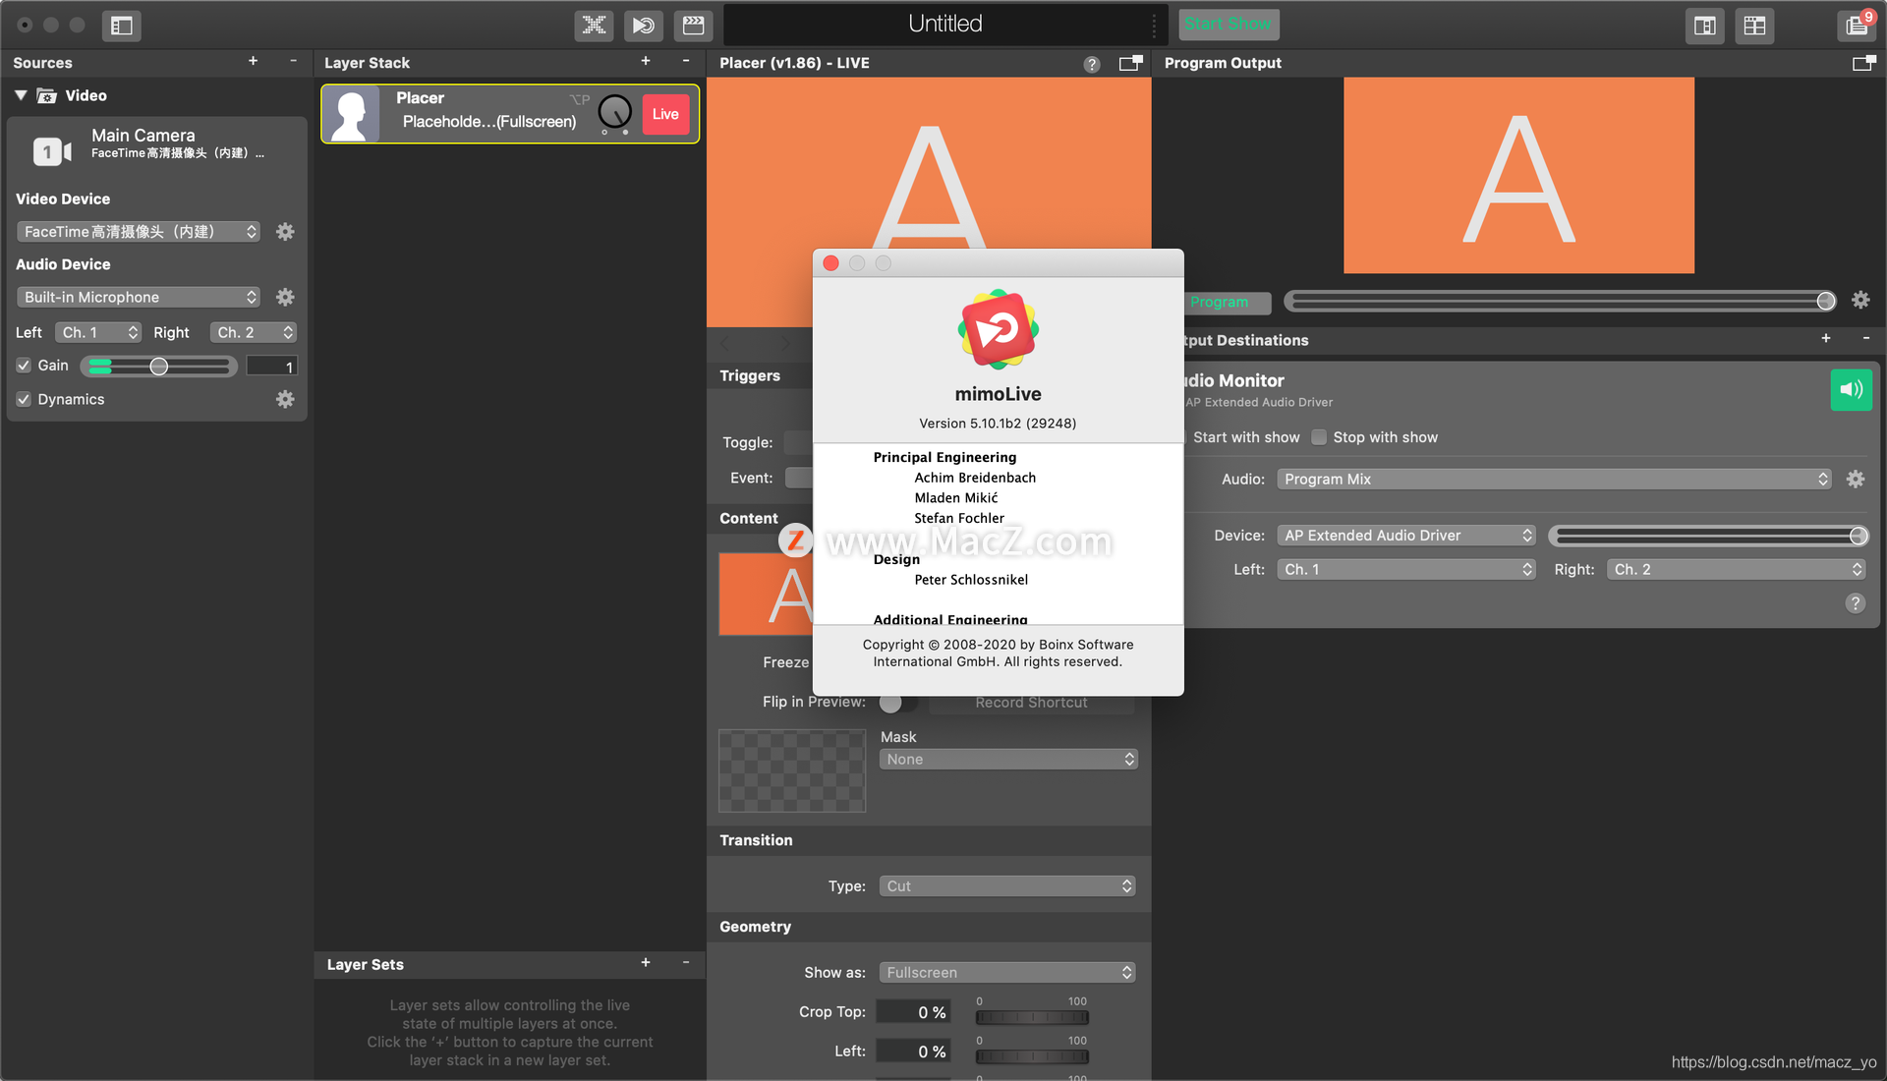
Task: Add a new source with plus icon
Action: click(254, 61)
